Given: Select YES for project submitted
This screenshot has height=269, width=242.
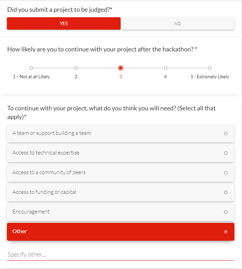Looking at the screenshot, I should coord(64,23).
